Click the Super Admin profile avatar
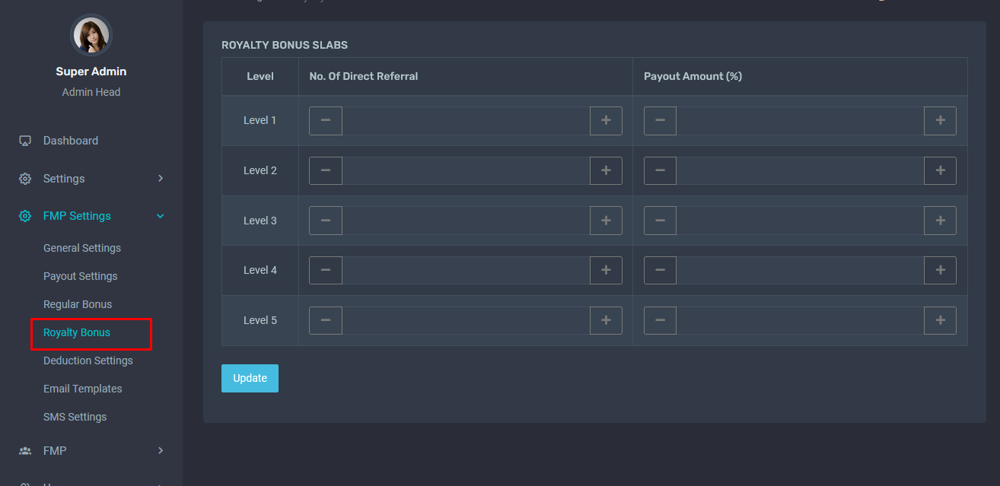 91,36
